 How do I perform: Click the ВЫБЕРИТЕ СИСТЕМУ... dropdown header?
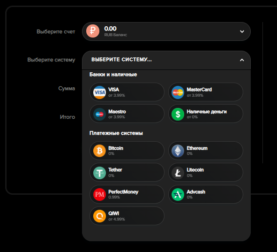(166, 60)
